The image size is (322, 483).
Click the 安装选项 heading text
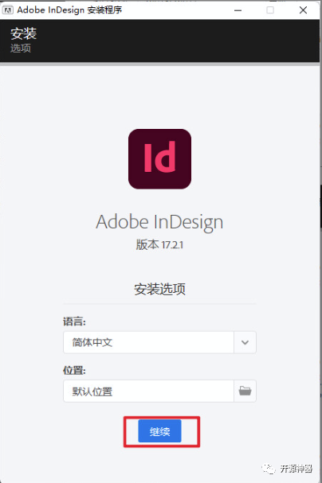[159, 290]
